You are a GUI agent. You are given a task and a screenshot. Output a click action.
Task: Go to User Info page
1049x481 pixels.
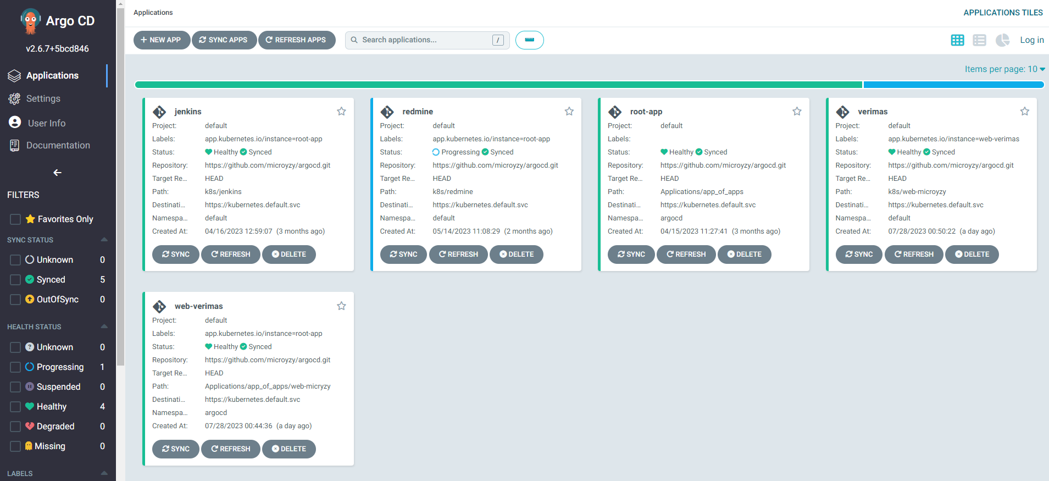(46, 123)
